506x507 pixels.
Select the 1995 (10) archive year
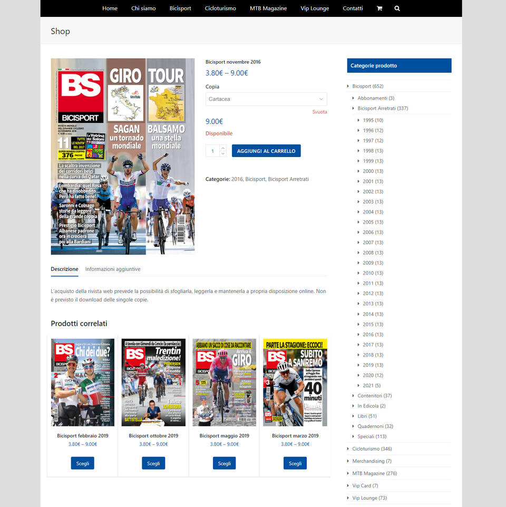click(x=373, y=120)
